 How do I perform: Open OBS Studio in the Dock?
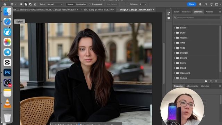coord(7,83)
